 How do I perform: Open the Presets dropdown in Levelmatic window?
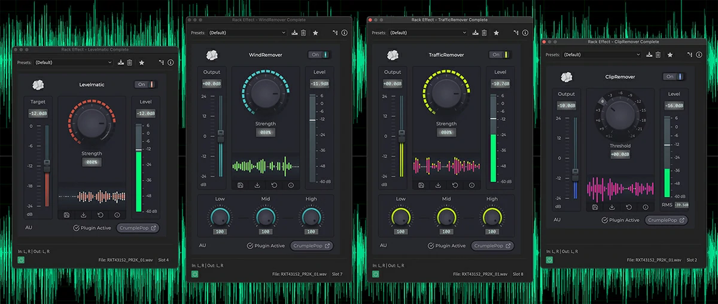[x=73, y=62]
